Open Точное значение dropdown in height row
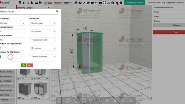The height and width of the screenshot is (104, 185). point(42,40)
